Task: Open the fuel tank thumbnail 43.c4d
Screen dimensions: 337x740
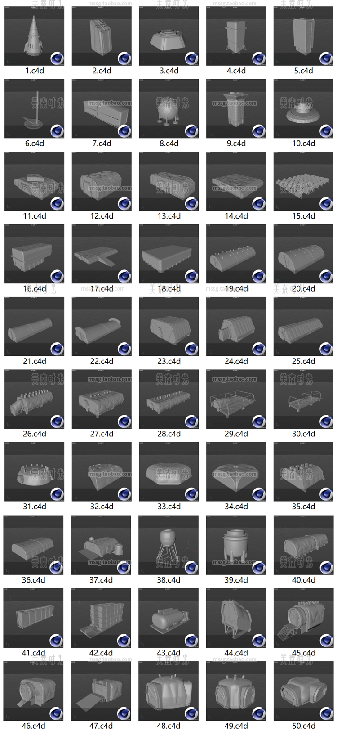Action: click(x=168, y=618)
